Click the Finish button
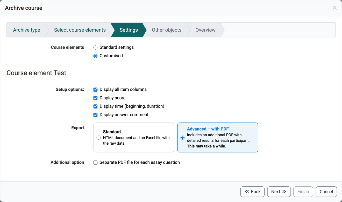Viewport: 342px width, 202px height. tap(303, 192)
